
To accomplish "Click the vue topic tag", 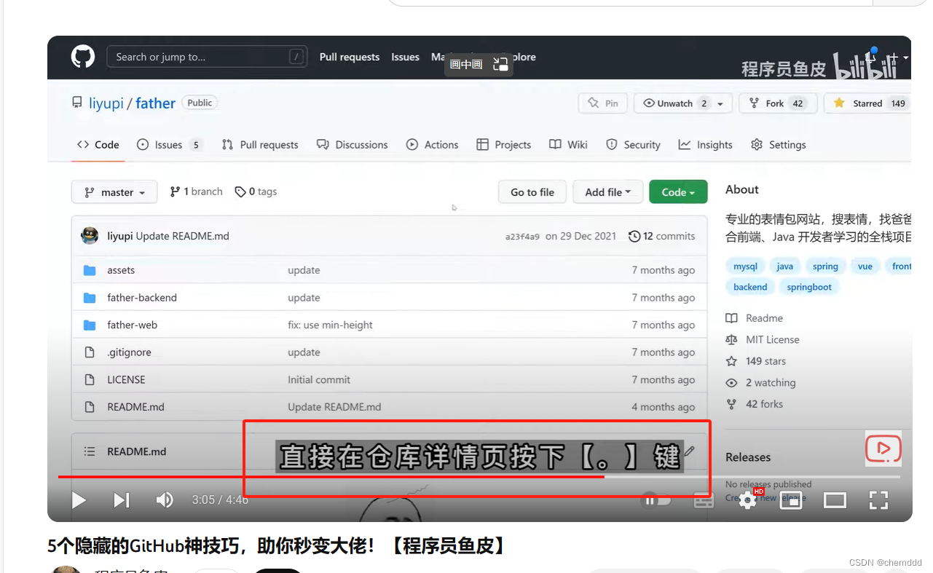I will [x=865, y=266].
